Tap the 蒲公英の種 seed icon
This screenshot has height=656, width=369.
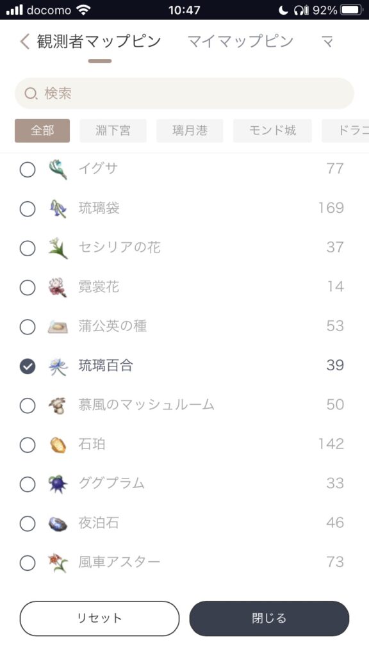58,326
